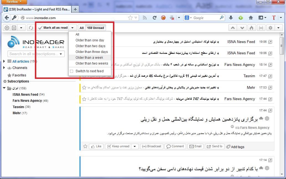Open Tasnim 17:47 article external link icon
286x179 pixels.
270,76
